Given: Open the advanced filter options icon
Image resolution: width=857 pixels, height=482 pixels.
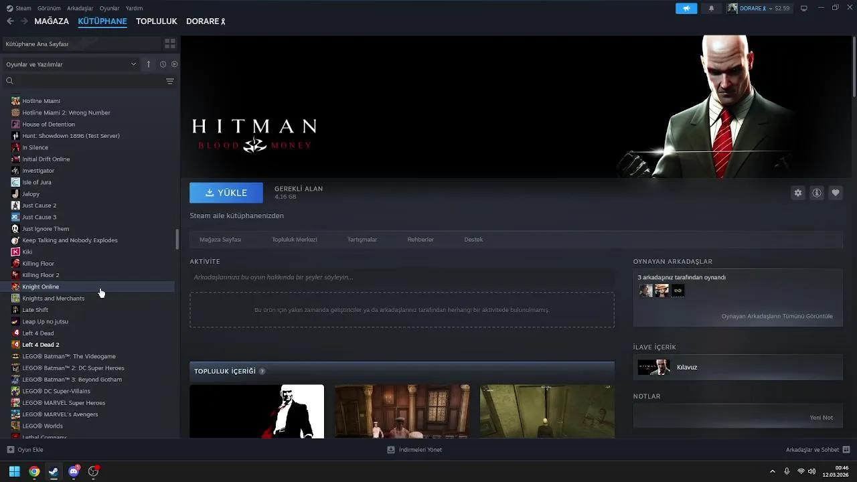Looking at the screenshot, I should (170, 81).
